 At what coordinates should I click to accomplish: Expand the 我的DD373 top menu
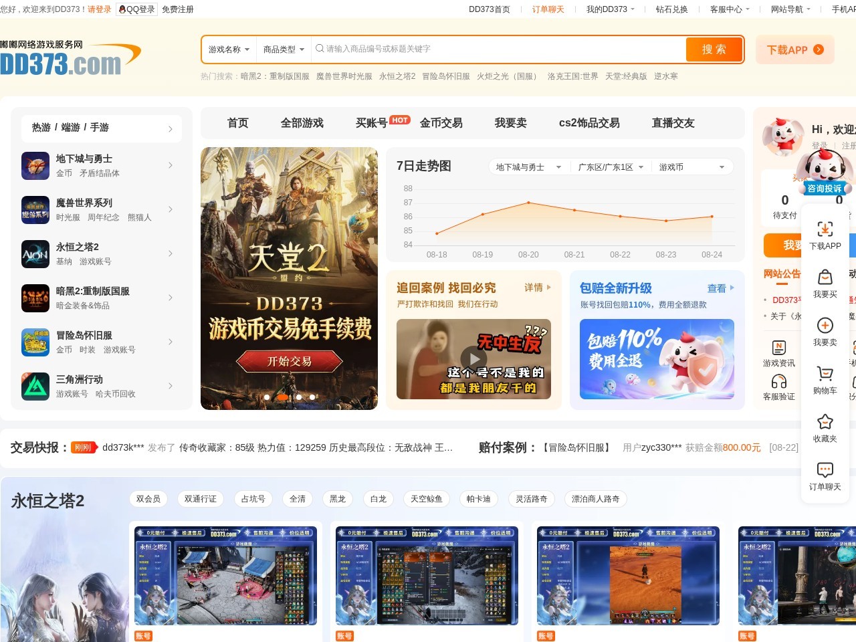pos(611,9)
